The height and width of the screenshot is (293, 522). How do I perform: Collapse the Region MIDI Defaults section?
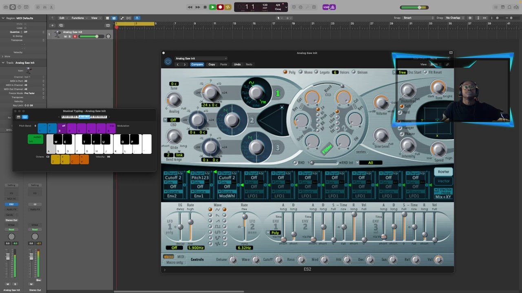[x=3, y=18]
